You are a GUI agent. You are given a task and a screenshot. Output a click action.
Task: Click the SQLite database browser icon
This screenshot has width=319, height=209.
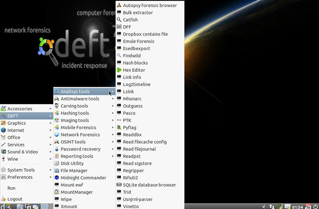point(119,185)
